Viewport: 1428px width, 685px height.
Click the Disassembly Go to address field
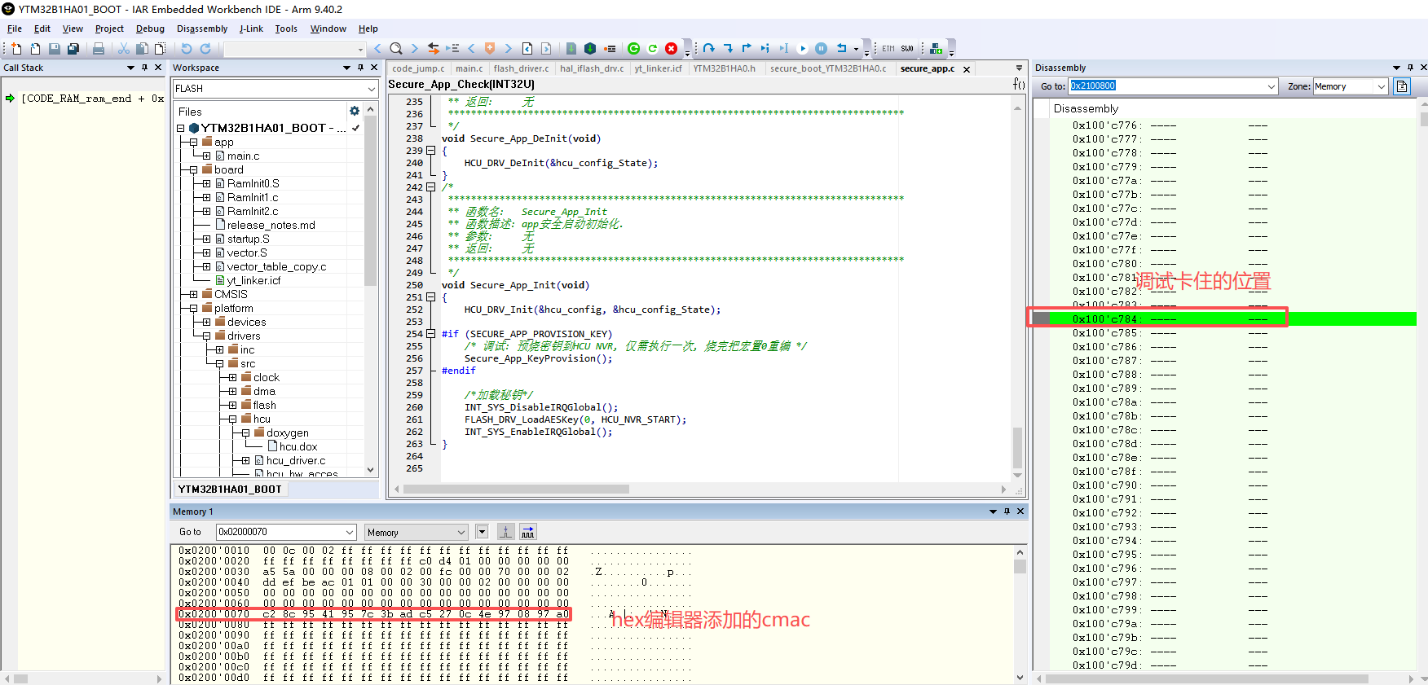point(1166,86)
